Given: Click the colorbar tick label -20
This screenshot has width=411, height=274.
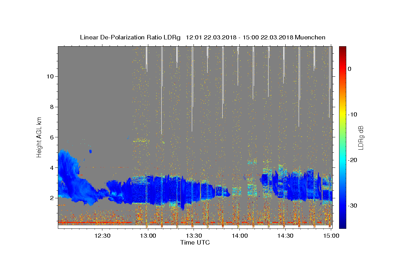Looking at the screenshot, I should pos(352,160).
